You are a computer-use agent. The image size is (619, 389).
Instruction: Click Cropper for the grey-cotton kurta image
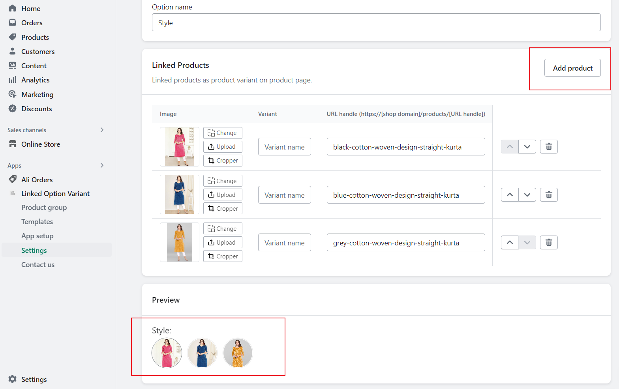coord(223,256)
